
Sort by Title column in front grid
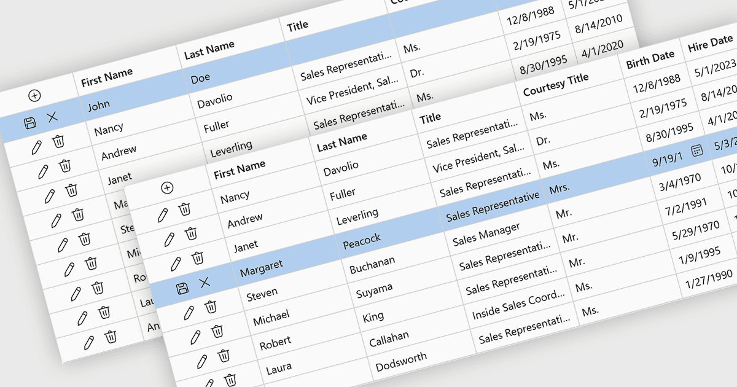point(431,117)
